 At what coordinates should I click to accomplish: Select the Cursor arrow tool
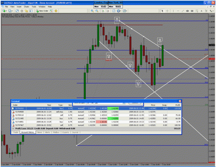[x=162, y=11]
